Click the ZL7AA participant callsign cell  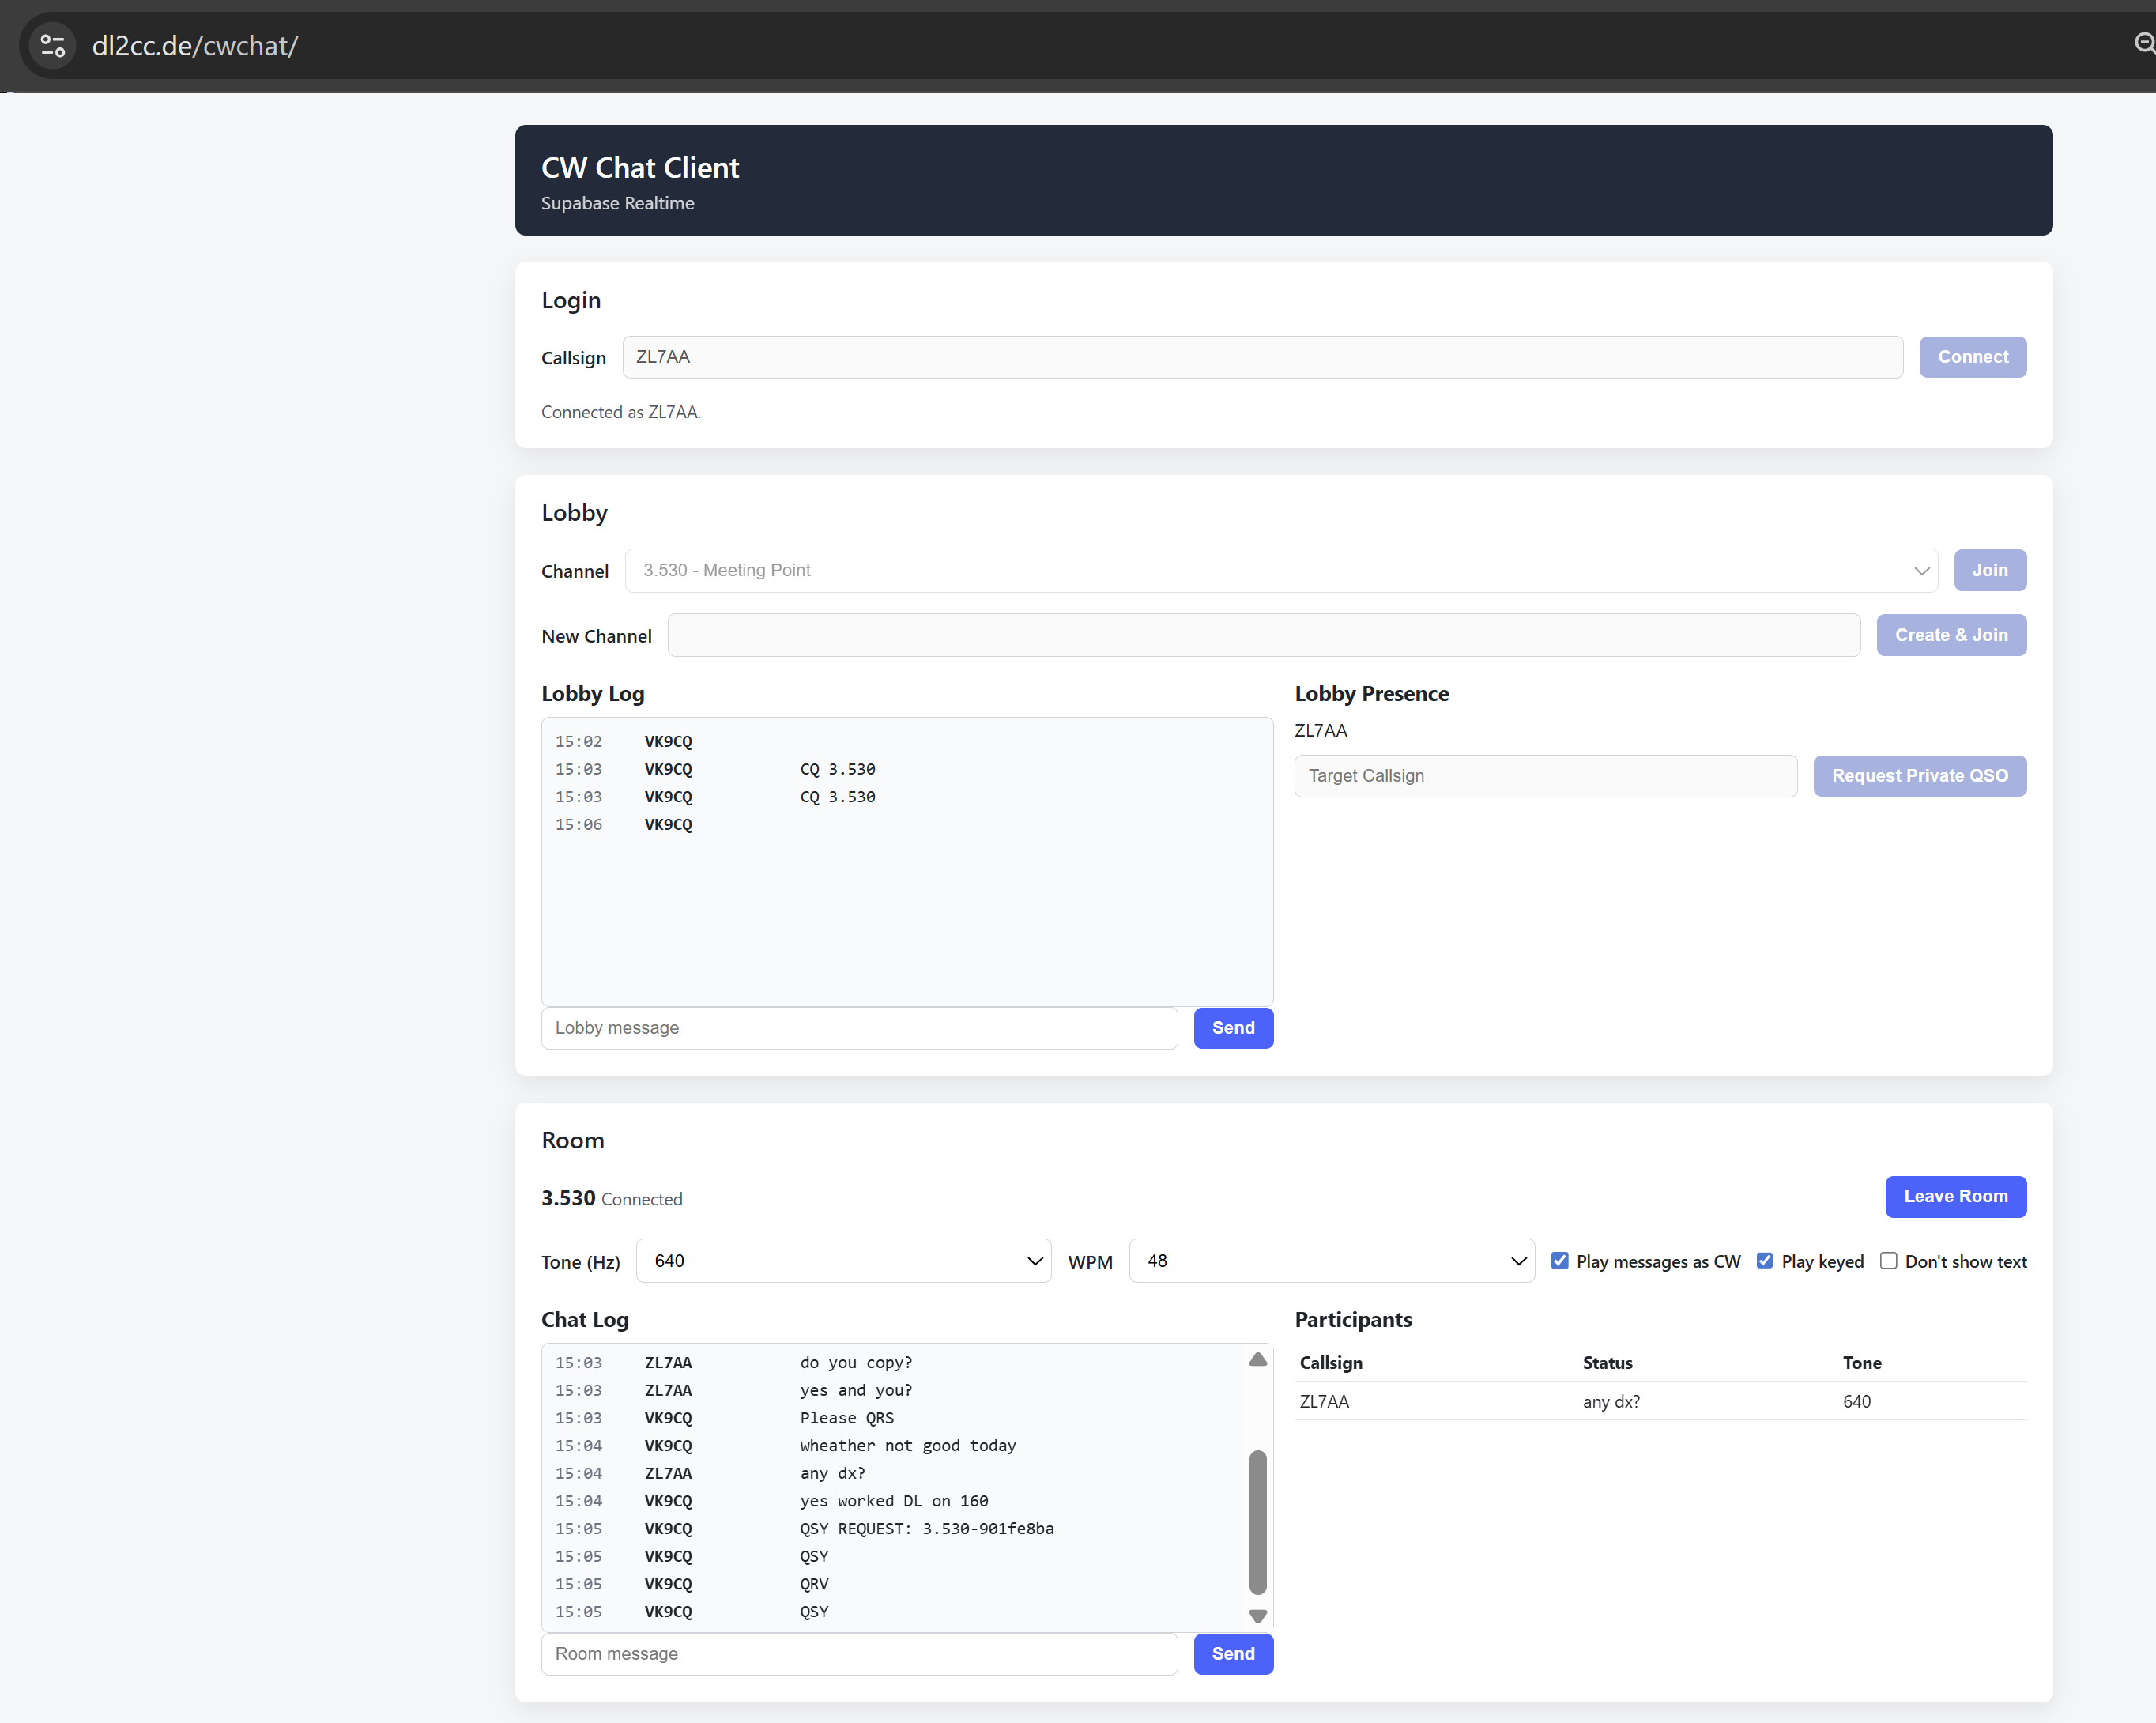tap(1324, 1402)
